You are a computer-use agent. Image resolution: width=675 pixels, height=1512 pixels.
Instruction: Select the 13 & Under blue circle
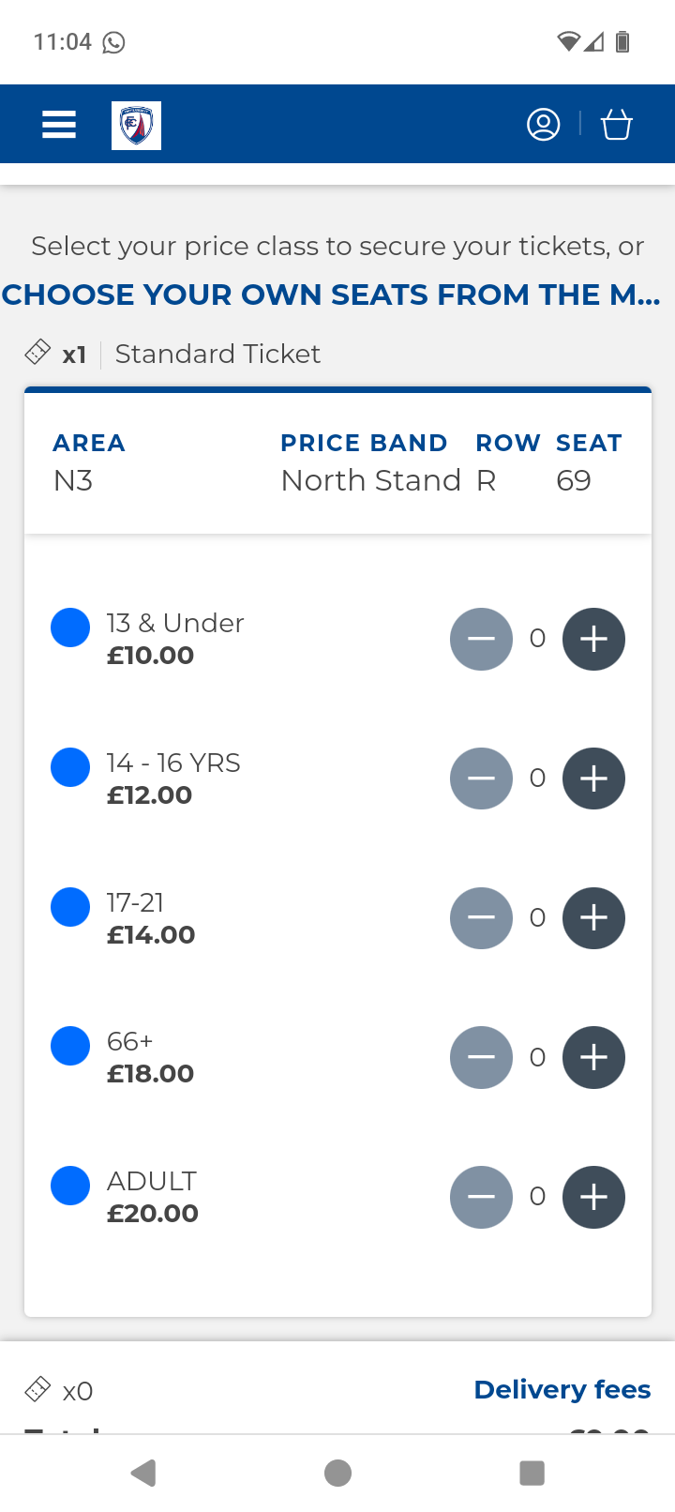(70, 627)
